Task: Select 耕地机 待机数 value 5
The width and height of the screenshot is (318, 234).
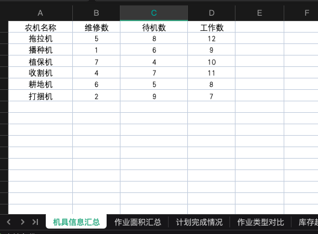Action: 154,84
